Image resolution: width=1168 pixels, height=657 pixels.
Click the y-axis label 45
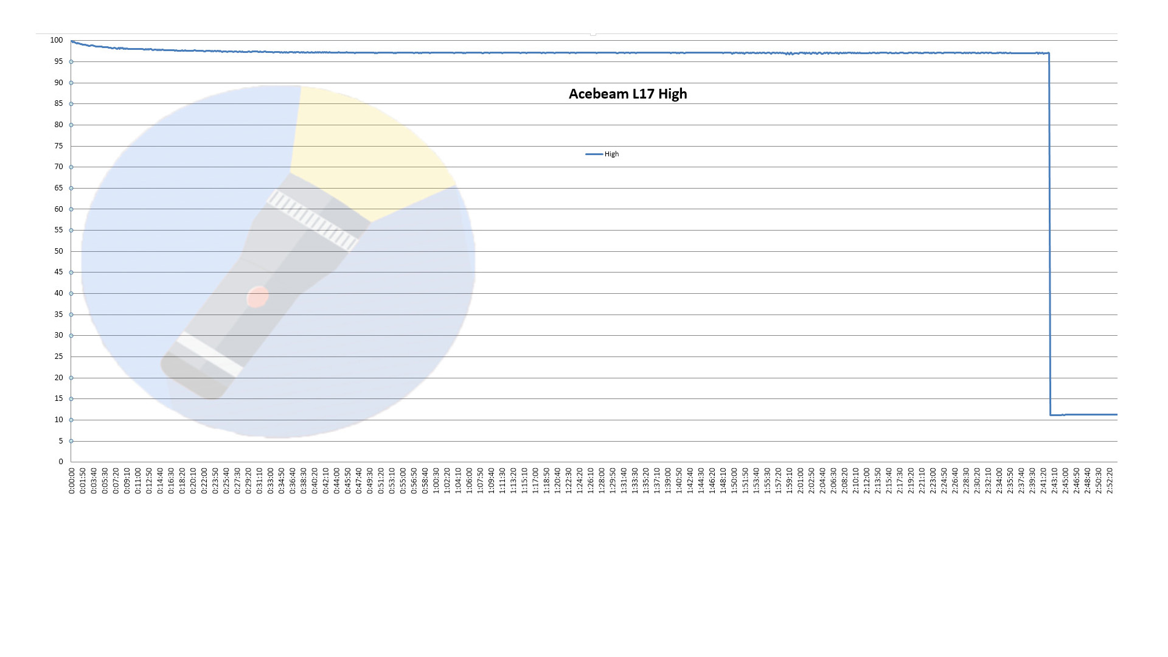coord(58,272)
